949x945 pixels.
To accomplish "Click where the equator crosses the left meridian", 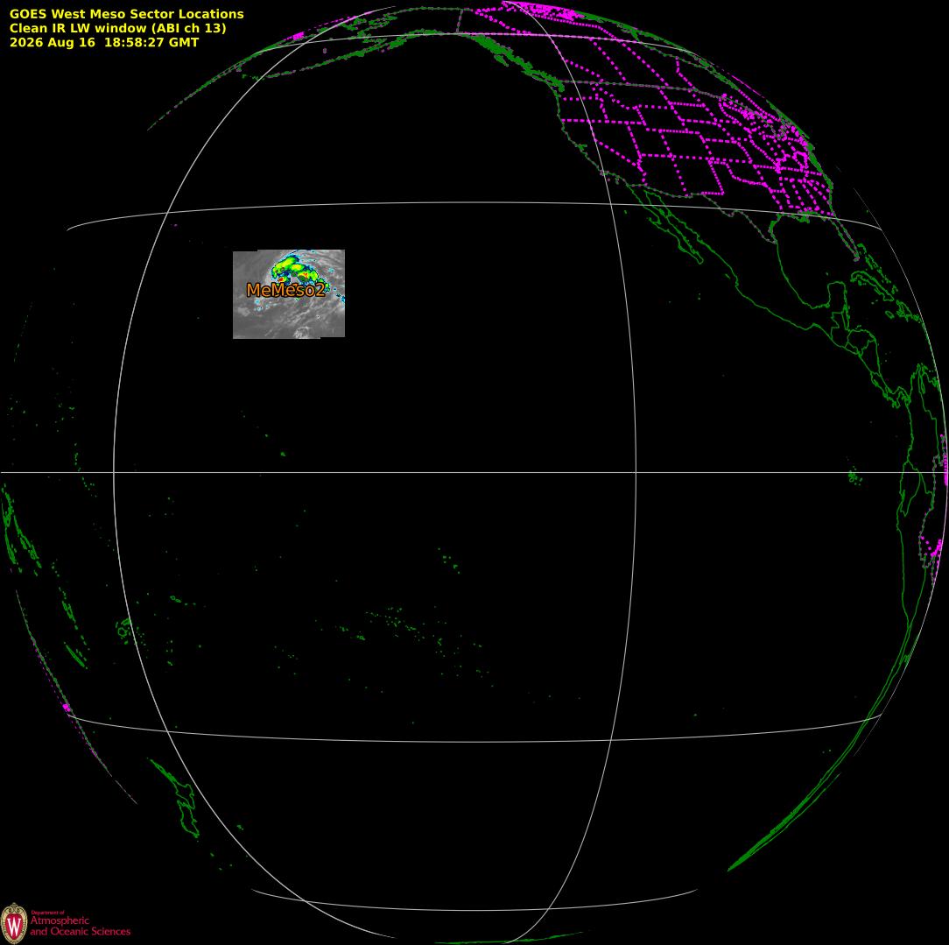I will tap(113, 472).
